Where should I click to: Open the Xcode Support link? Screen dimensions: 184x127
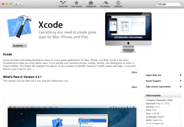(x=153, y=81)
